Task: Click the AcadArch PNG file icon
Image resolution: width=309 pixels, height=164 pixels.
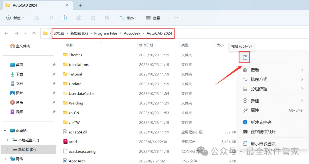Action: tap(65, 161)
